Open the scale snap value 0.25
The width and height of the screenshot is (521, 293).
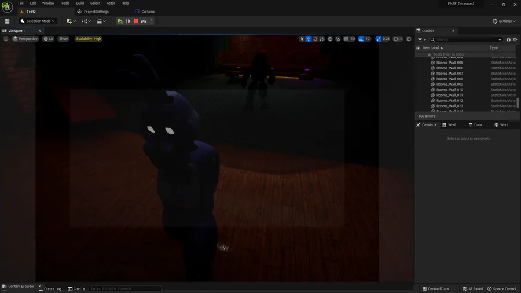click(386, 39)
